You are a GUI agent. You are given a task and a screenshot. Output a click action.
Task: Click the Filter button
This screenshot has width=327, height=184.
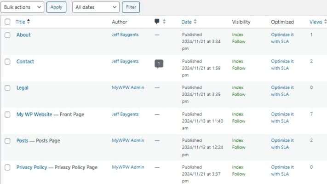pyautogui.click(x=131, y=7)
